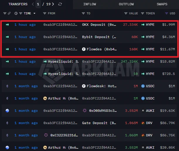Click the $11.67M USD amount

pyautogui.click(x=167, y=49)
